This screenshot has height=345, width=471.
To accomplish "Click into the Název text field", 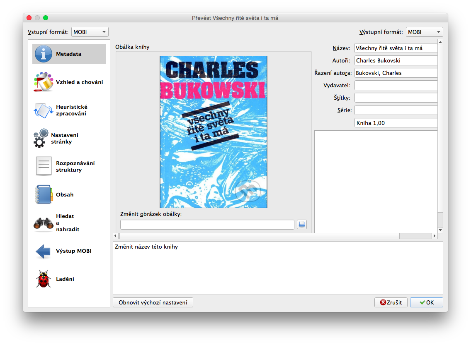I will coord(396,48).
